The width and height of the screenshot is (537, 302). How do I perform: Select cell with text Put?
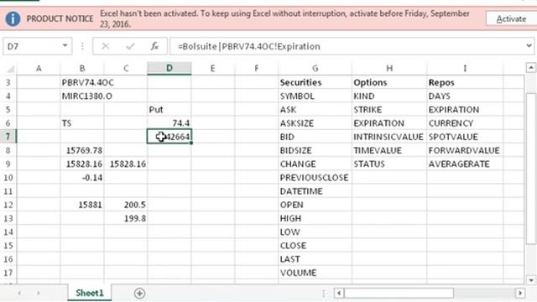tap(169, 110)
